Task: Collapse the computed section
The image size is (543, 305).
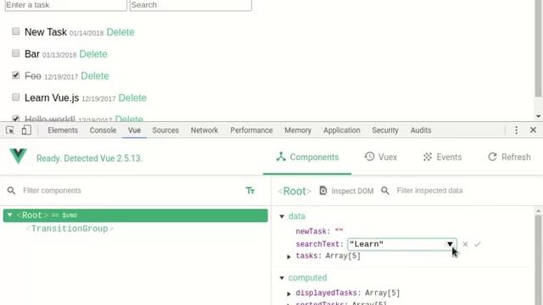Action: pos(282,278)
